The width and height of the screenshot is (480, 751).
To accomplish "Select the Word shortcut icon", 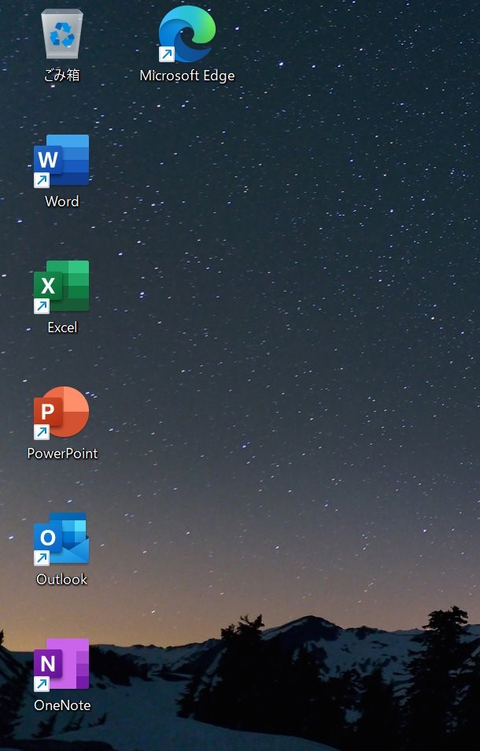I will pyautogui.click(x=61, y=161).
